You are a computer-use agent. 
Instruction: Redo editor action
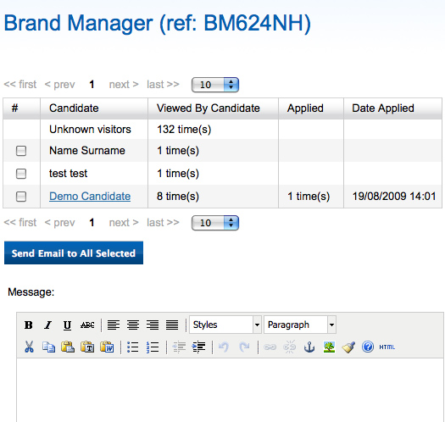tap(244, 347)
